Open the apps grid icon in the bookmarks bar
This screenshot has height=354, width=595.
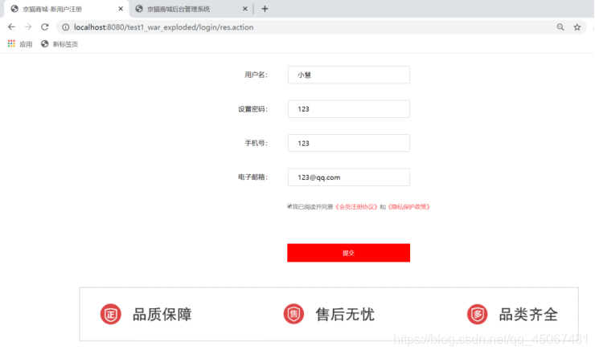(11, 44)
